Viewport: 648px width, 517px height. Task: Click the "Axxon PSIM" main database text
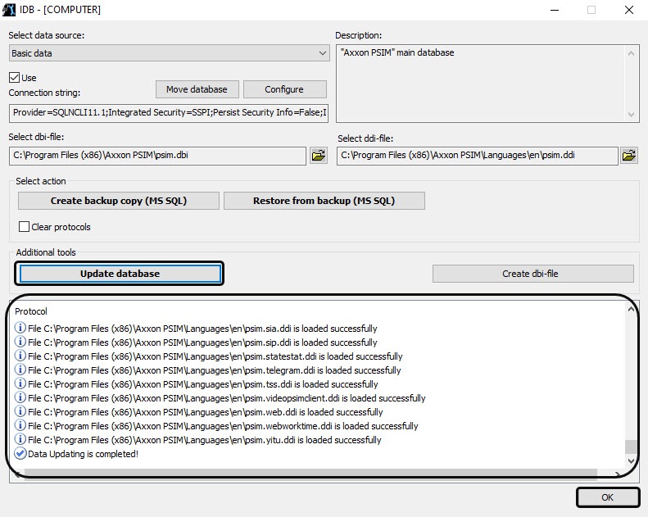(397, 53)
